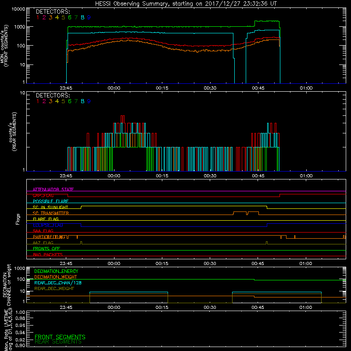Screen dimensions: 351x351
Task: Click DECIMATION CHANNEL or weight axis title
Action: 7,285
